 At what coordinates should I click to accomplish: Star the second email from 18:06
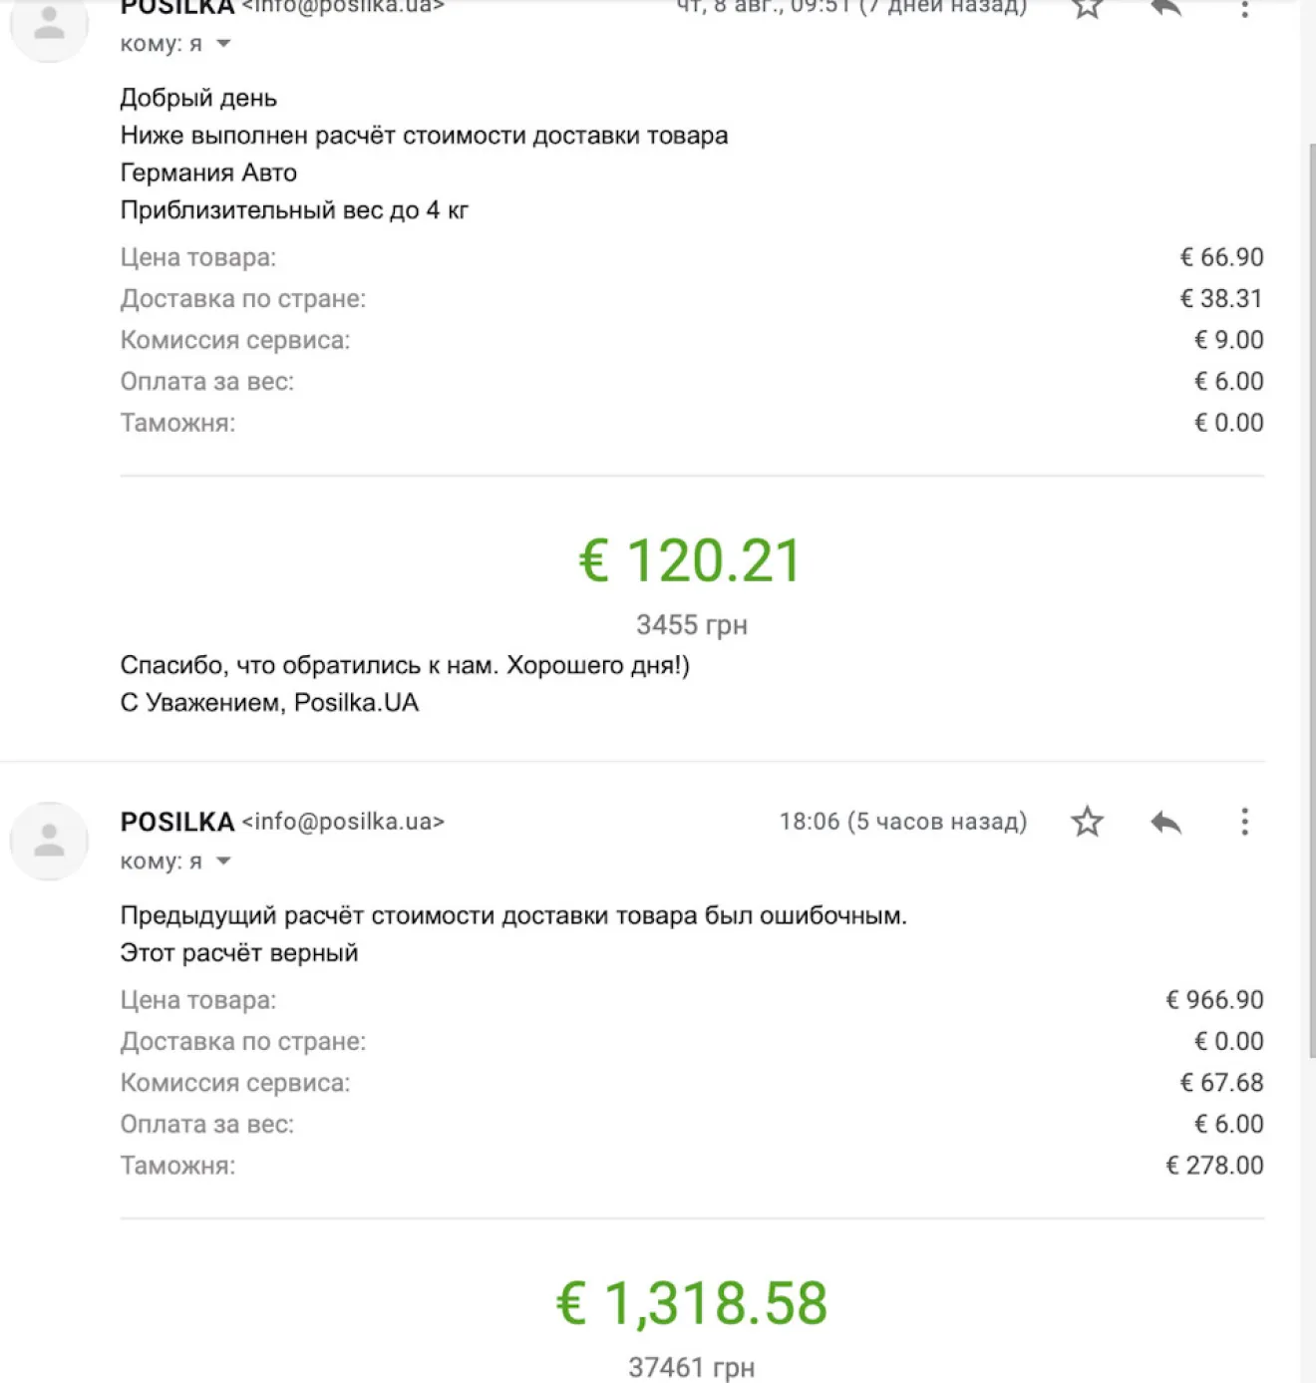1087,822
